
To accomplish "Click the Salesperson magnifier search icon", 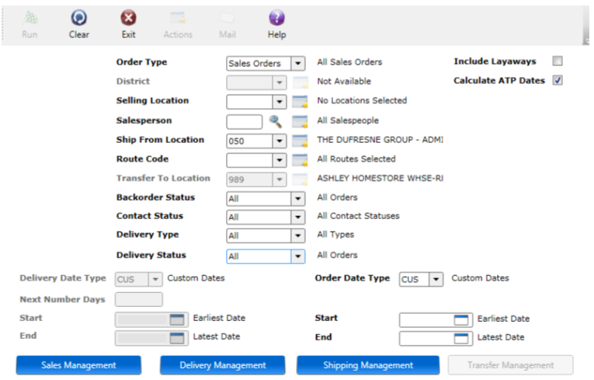I will pyautogui.click(x=276, y=121).
